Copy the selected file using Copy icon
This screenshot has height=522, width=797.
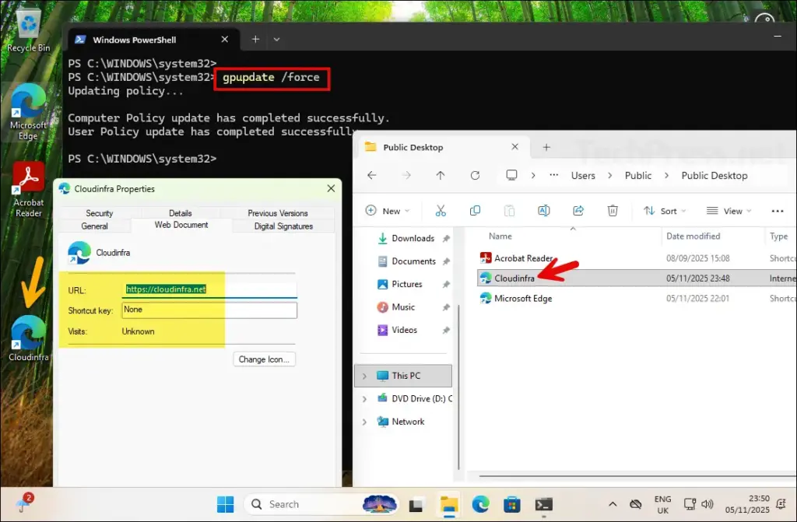click(475, 210)
